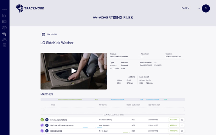The height and width of the screenshot is (135, 216).
Task: Click the WORK DURATION column header
Action: coord(133,105)
